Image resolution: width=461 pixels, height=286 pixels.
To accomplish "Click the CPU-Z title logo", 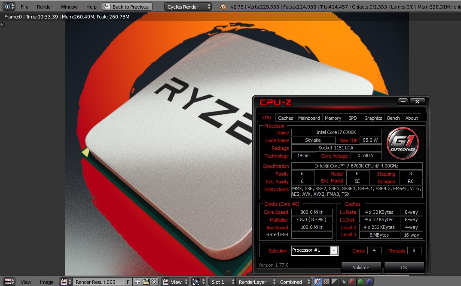I will point(275,102).
